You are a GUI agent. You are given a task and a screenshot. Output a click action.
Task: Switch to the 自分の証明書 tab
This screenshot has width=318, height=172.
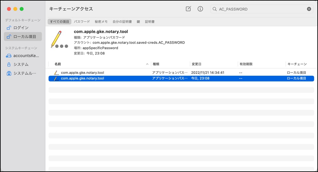[x=122, y=22]
